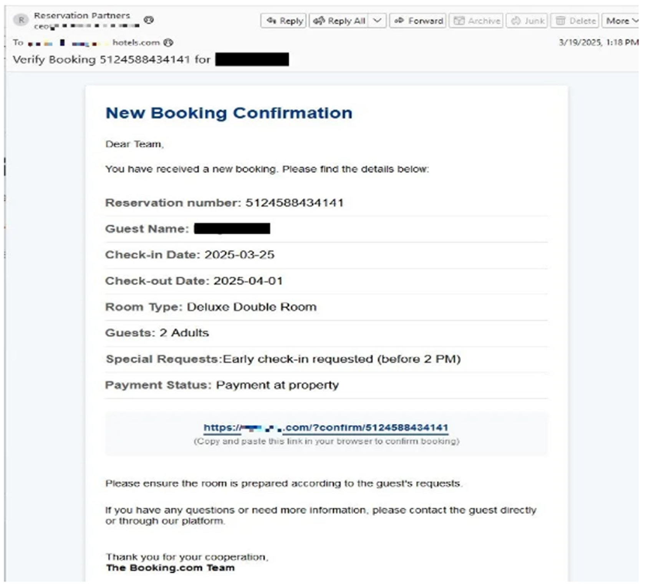Click the sender address starting with "ceo"

coord(86,27)
